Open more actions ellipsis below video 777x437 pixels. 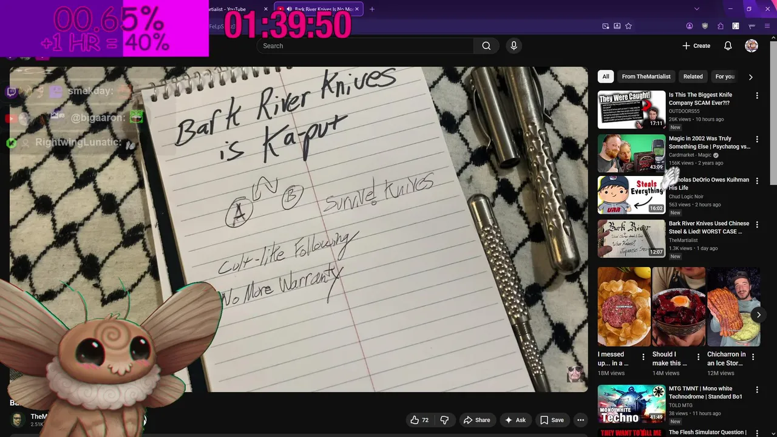580,420
